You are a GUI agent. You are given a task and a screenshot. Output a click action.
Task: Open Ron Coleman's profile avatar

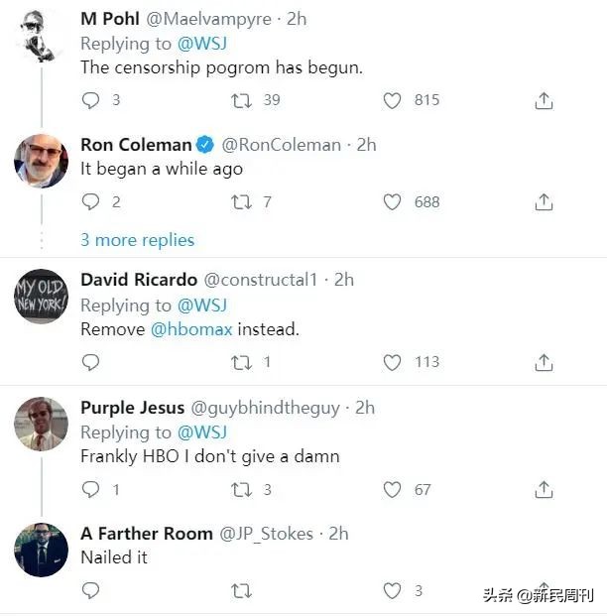click(41, 159)
